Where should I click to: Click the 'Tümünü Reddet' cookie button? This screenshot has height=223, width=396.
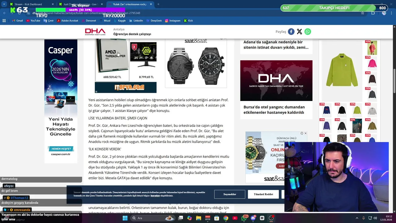pyautogui.click(x=263, y=194)
